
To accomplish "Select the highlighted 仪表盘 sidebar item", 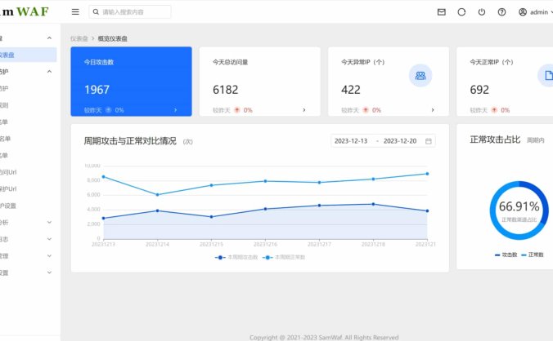I will (28, 55).
